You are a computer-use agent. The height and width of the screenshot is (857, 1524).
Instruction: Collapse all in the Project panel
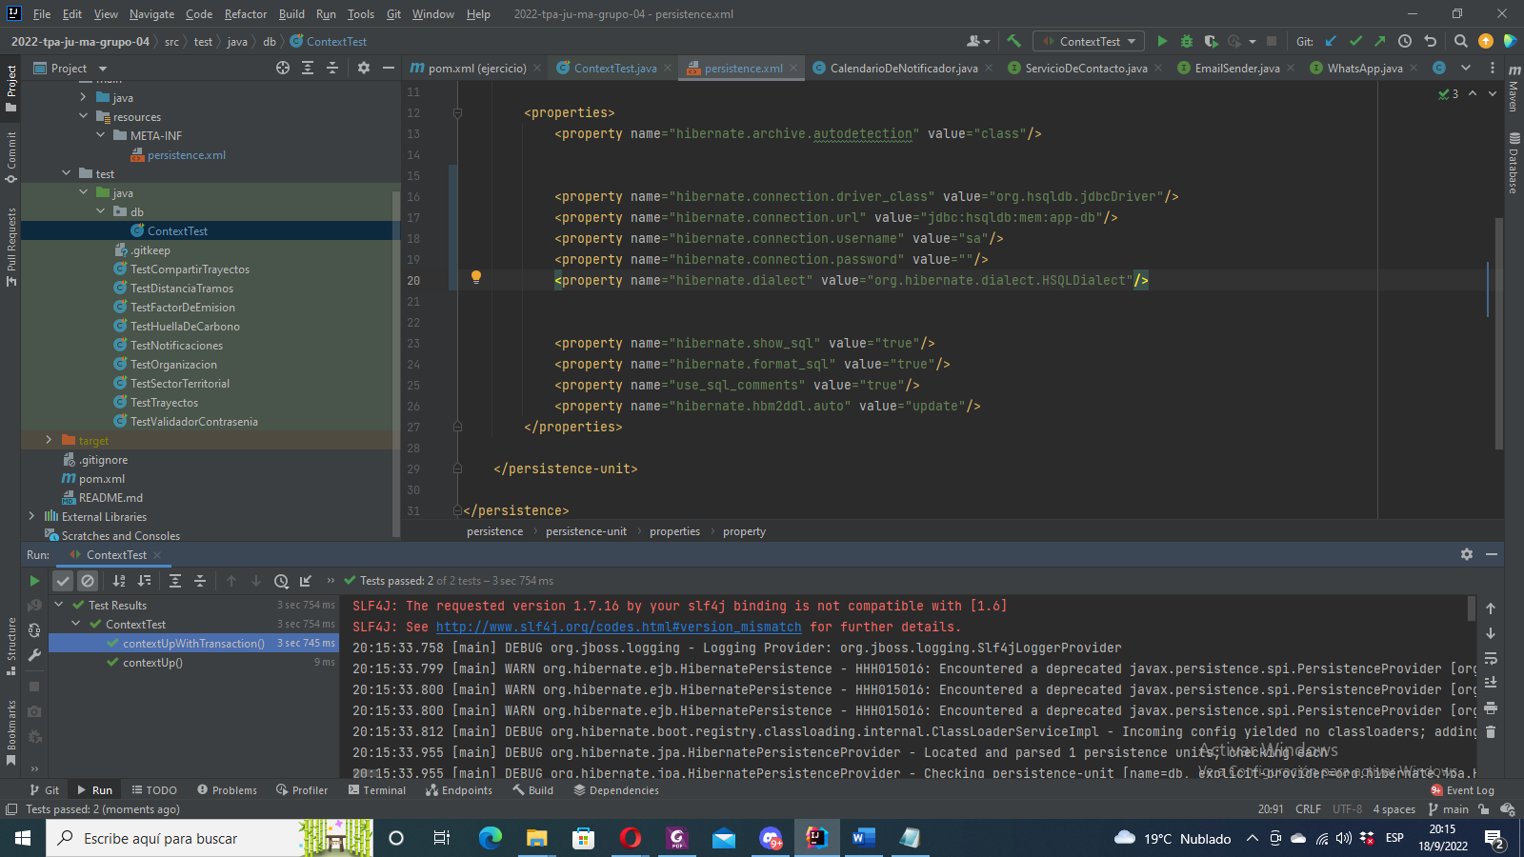click(332, 68)
